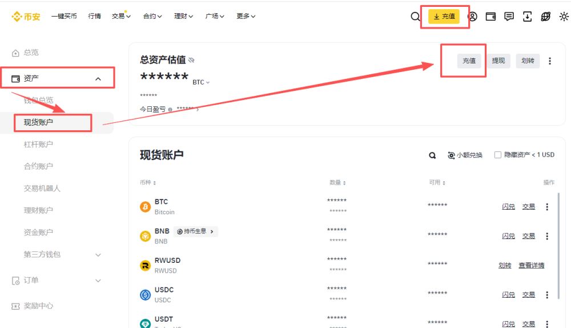571x328 pixels.
Task: Select 现货账户 in the sidebar
Action: click(x=38, y=122)
